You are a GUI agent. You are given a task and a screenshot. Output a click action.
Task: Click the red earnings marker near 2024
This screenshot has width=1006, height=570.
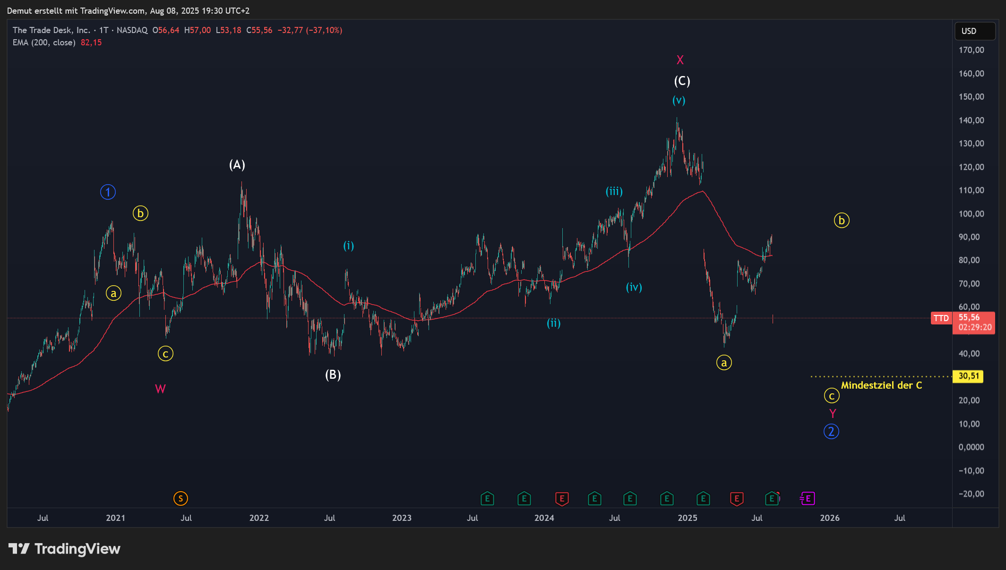pos(561,498)
